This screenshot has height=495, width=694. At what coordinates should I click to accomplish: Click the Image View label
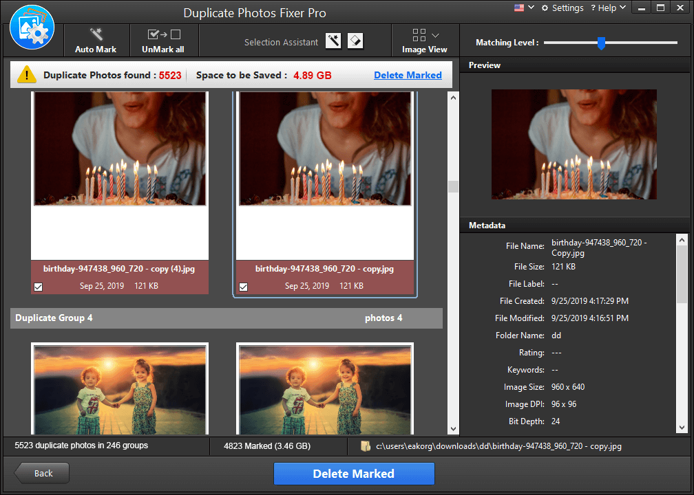424,49
